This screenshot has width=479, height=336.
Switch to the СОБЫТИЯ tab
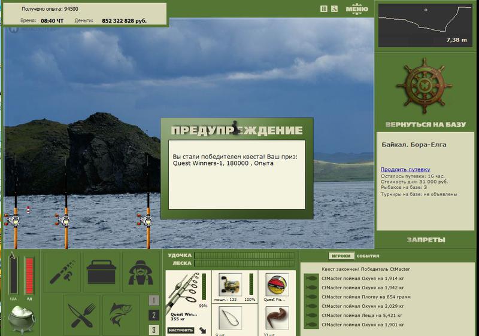click(x=368, y=256)
